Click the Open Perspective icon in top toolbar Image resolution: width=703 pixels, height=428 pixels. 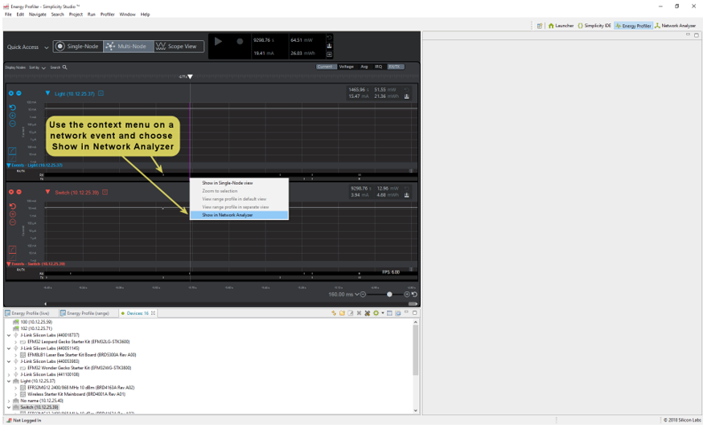[x=540, y=26]
